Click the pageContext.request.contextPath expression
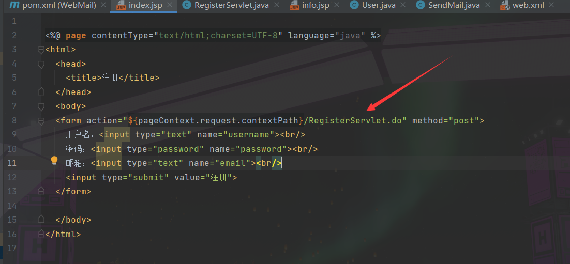Screen dimensions: 570x264 click(x=218, y=120)
